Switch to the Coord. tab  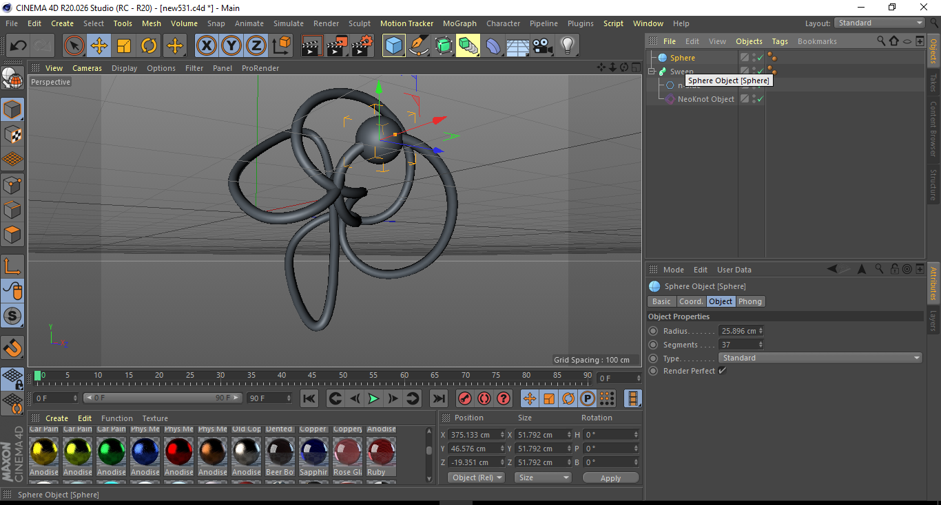[x=691, y=301]
